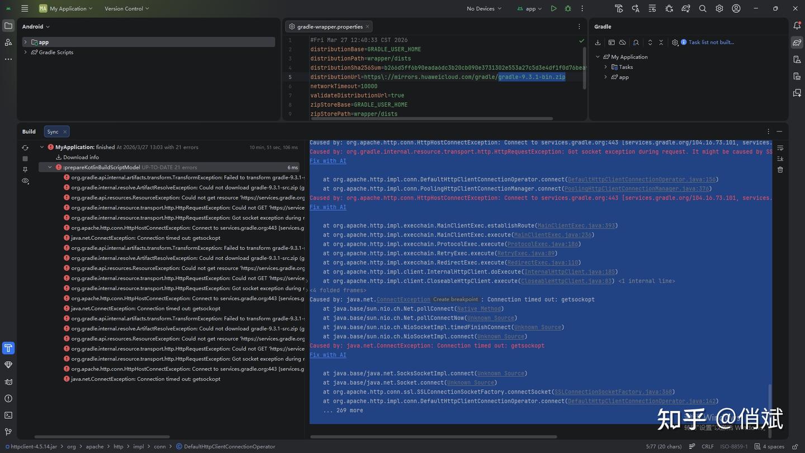Open MainClientExec.java:393 stack trace link

(576, 225)
